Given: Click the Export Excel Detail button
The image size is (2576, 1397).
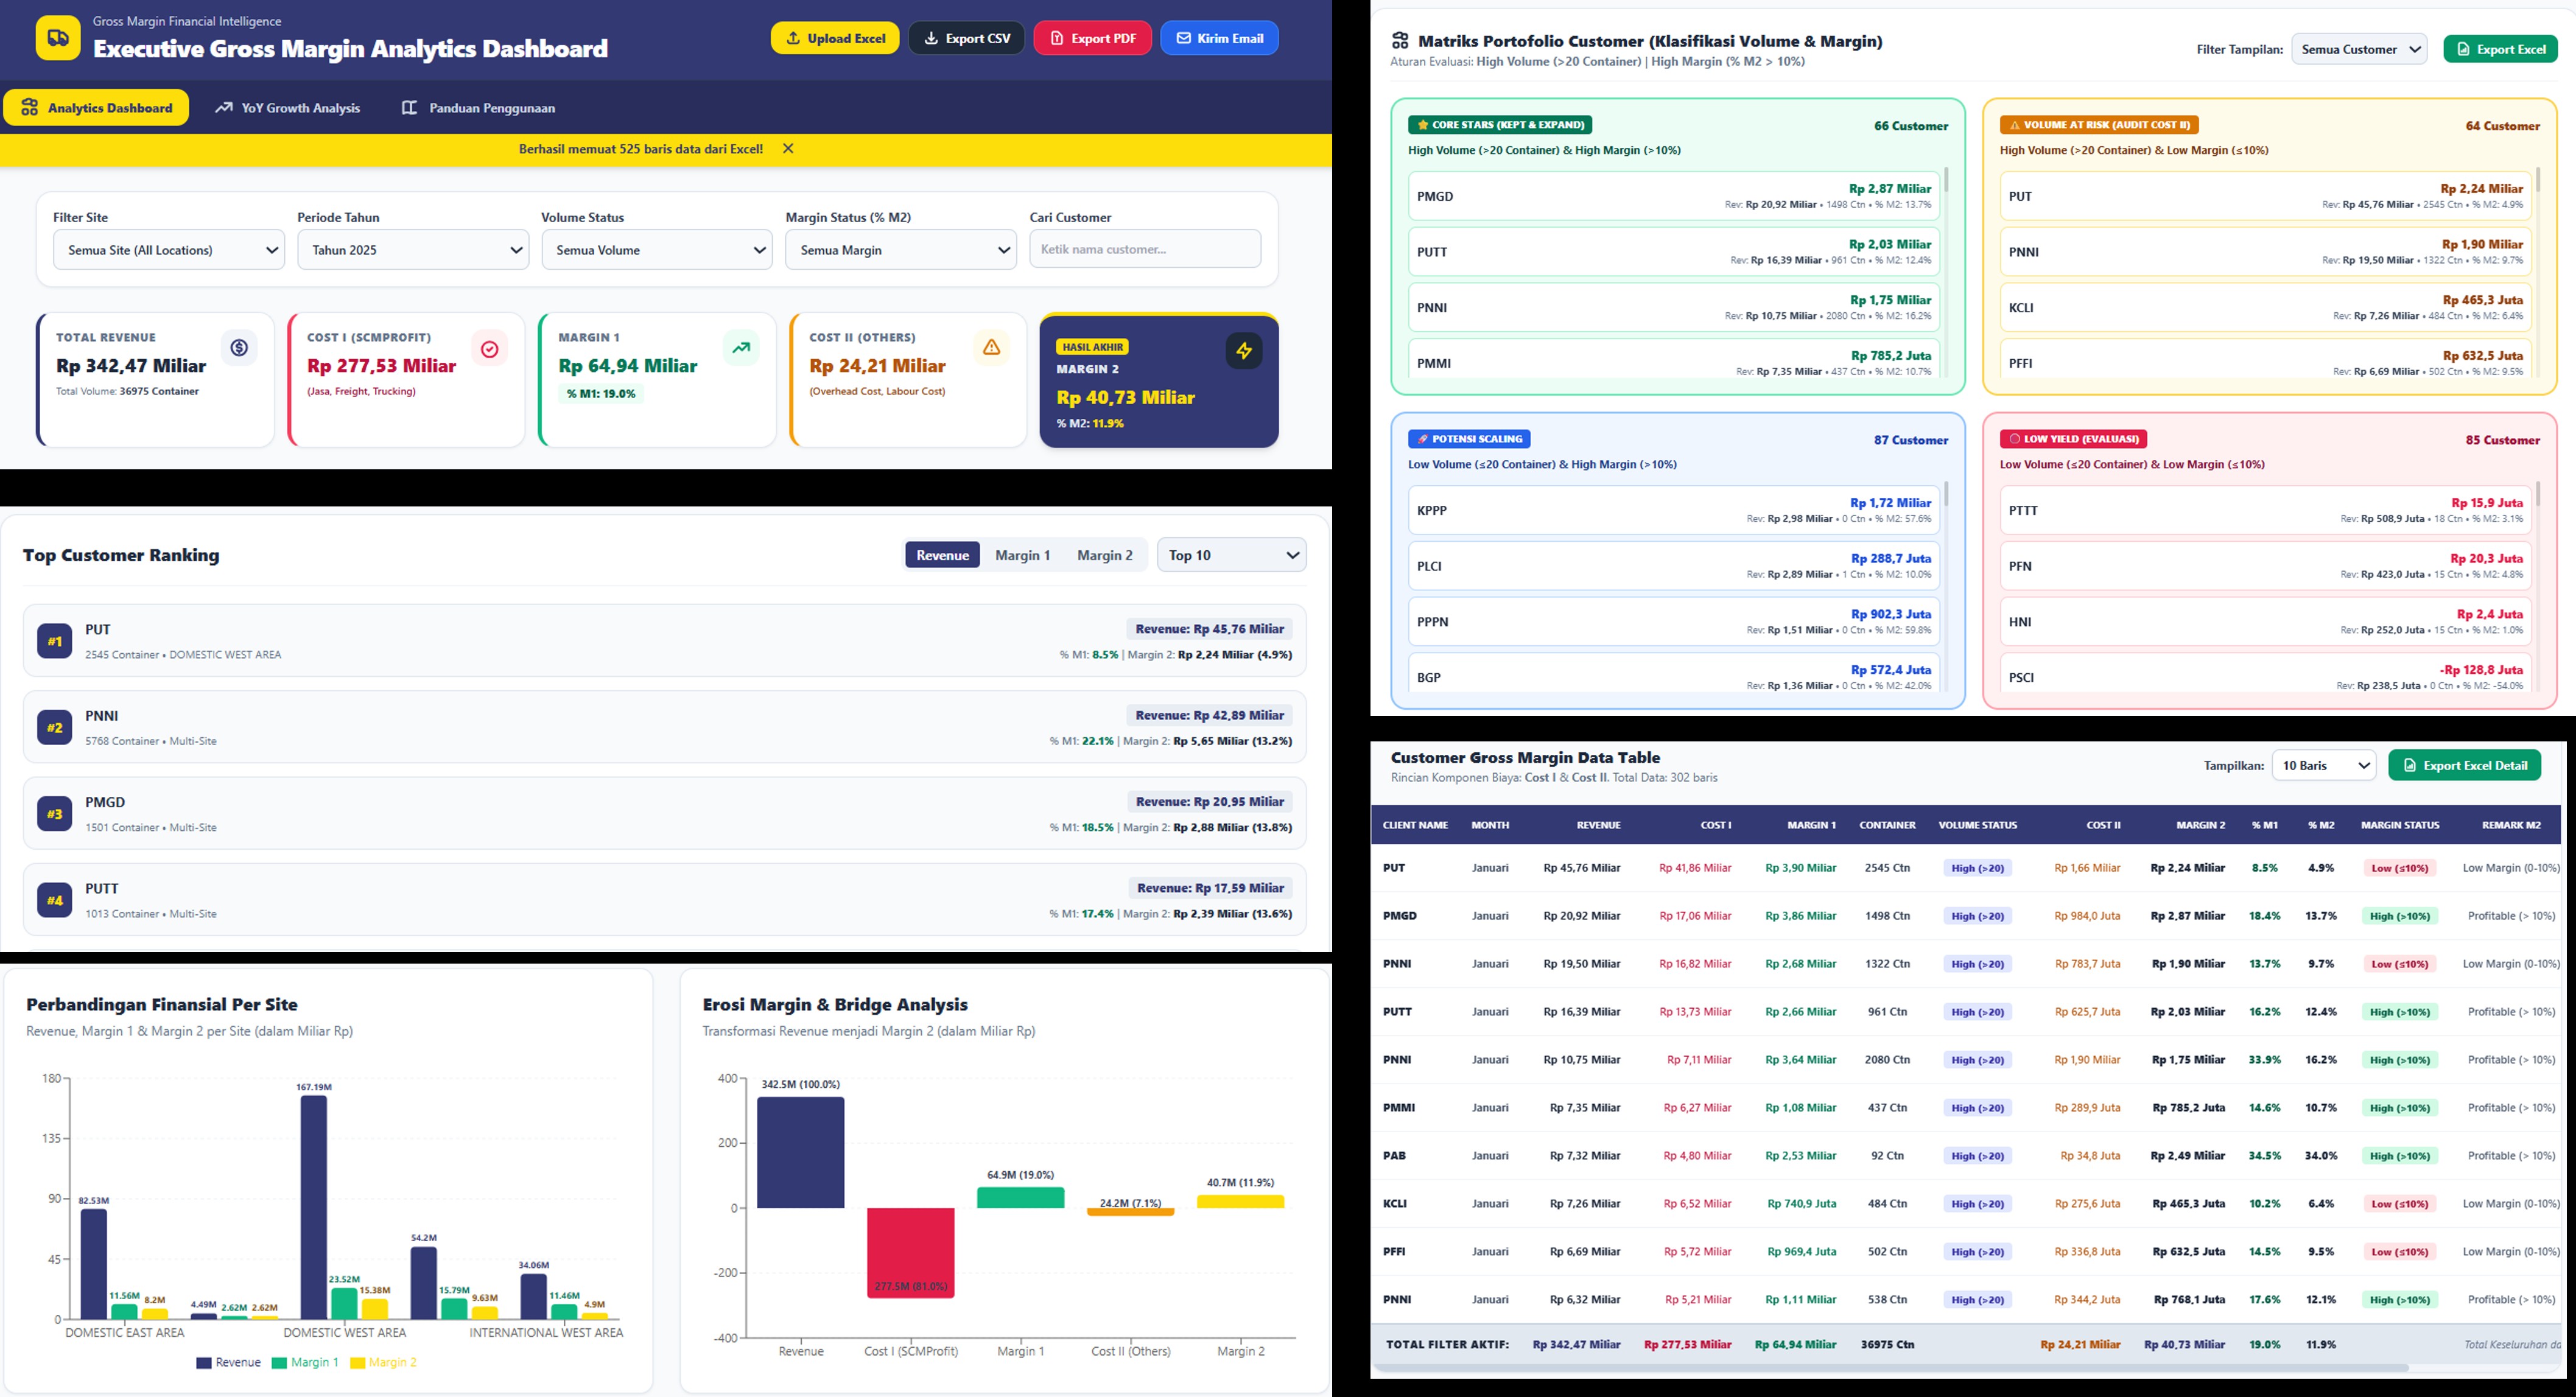Looking at the screenshot, I should click(x=2465, y=765).
